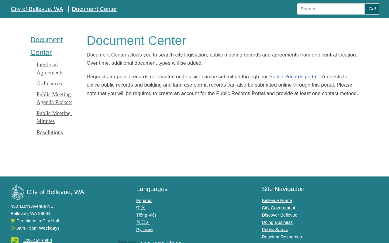Open Directions to City Hall link
Viewport: 389px width, 243px height.
click(38, 221)
